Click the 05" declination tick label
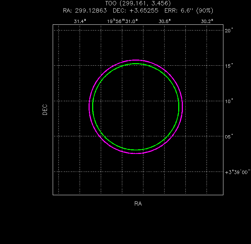251x244 pixels. coord(229,136)
